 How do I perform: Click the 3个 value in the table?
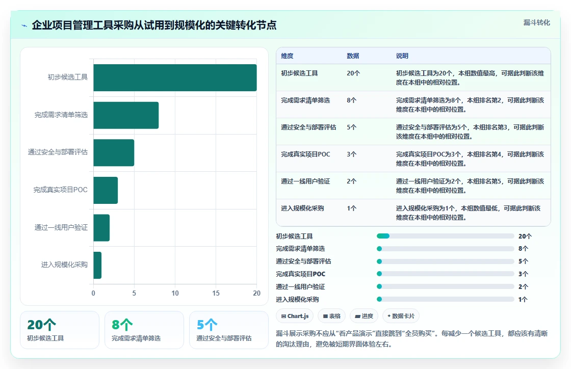(x=351, y=154)
